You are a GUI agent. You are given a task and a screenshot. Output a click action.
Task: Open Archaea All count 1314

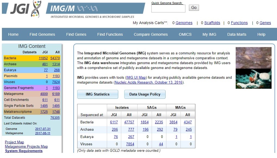tap(56, 64)
